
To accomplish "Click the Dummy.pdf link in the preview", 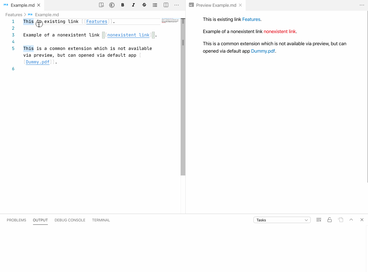I will pyautogui.click(x=263, y=51).
